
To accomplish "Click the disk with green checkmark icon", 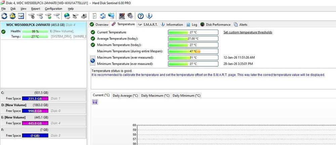I will 48,16.
